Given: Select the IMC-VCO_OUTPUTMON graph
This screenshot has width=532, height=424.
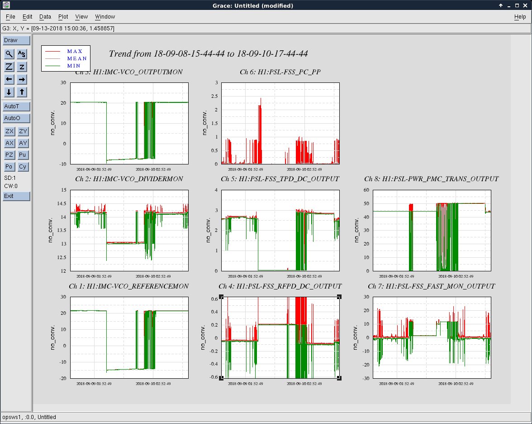Looking at the screenshot, I should click(129, 123).
